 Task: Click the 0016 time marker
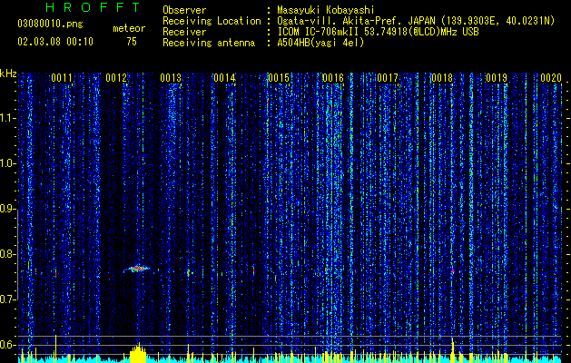[x=333, y=78]
